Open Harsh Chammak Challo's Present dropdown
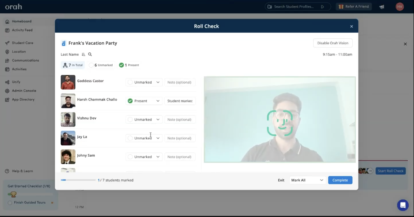The height and width of the screenshot is (217, 414). click(x=144, y=101)
